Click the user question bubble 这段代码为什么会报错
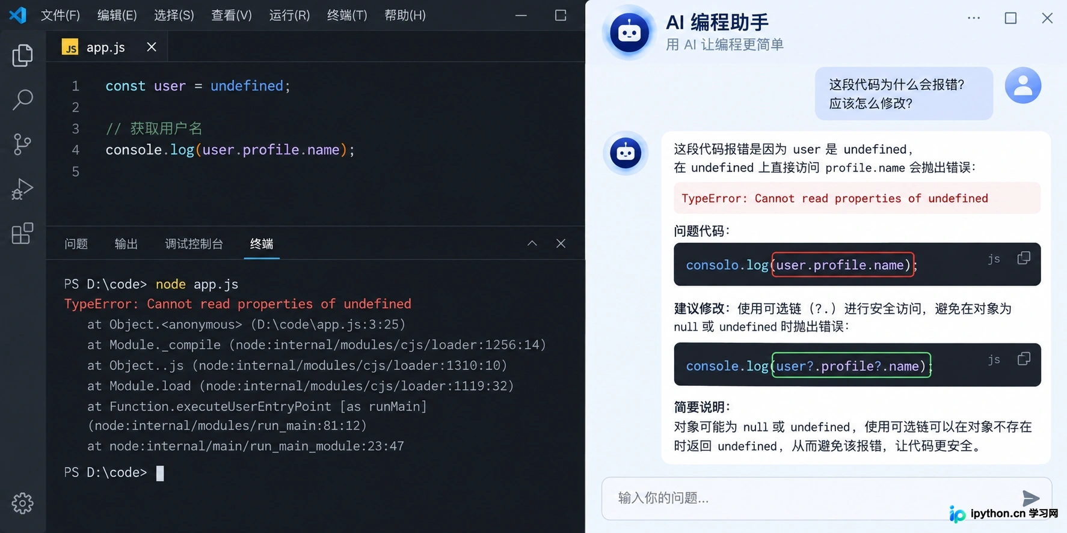Screen dimensions: 1067x533 click(x=903, y=94)
